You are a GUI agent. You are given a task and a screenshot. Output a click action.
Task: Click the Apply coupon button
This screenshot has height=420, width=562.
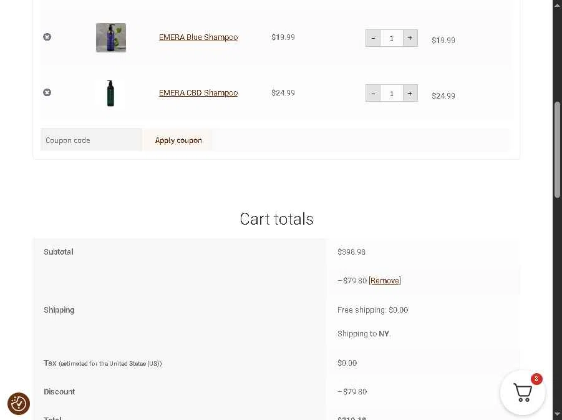[x=178, y=140]
